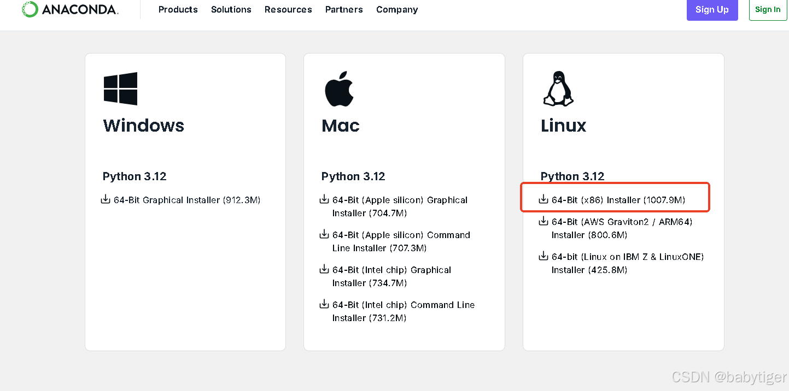
Task: Click download icon for Intel chip Command Line Installer
Action: (x=324, y=304)
